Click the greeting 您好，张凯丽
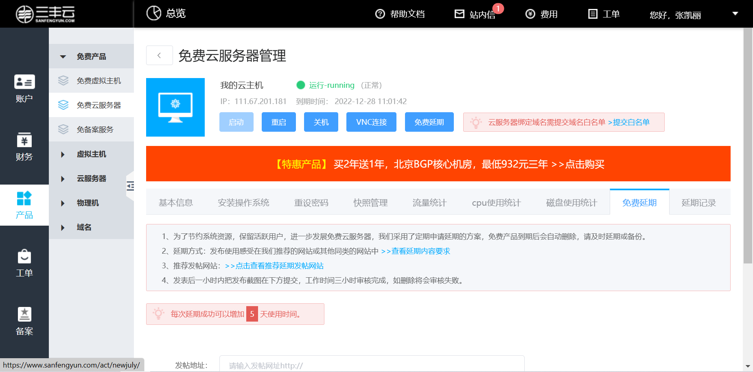 click(675, 15)
